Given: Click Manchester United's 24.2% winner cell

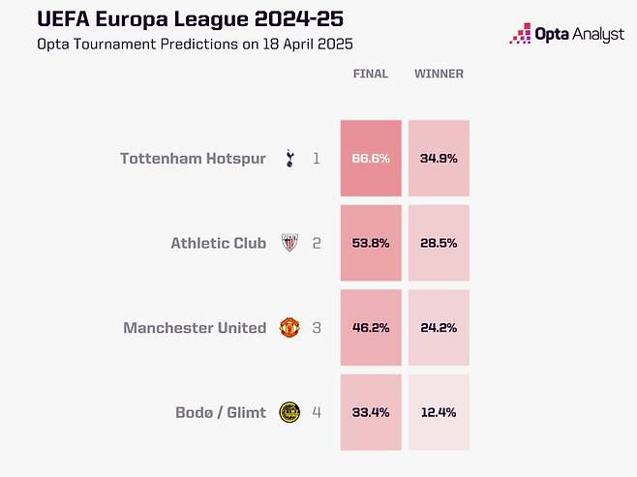Looking at the screenshot, I should [439, 328].
